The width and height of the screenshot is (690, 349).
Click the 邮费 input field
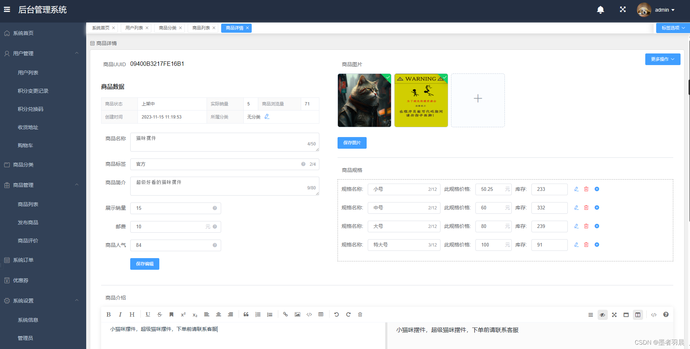pyautogui.click(x=175, y=226)
